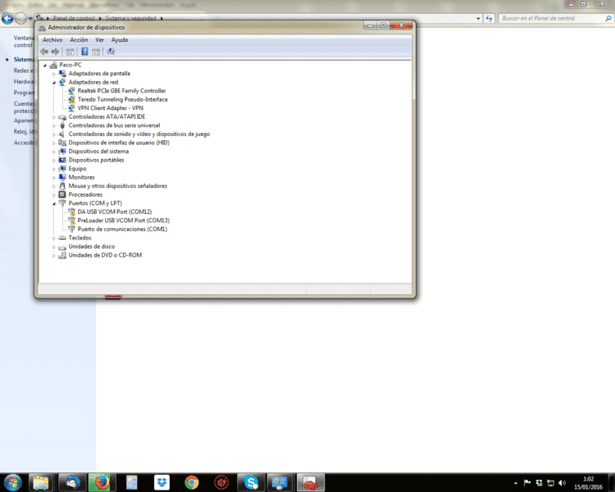Viewport: 615px width, 492px height.
Task: Collapse the Paco-PC root node
Action: pyautogui.click(x=45, y=66)
